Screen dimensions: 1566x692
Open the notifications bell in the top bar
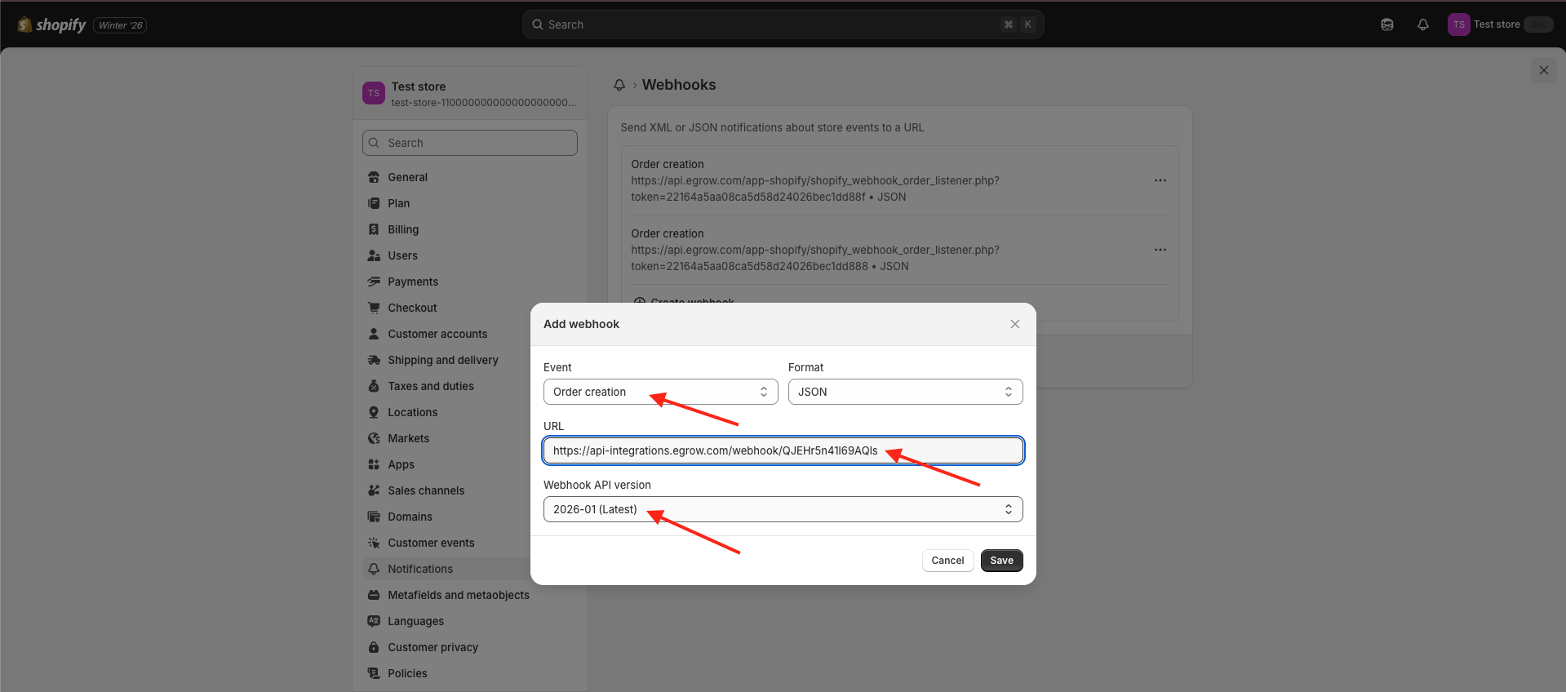click(1423, 24)
